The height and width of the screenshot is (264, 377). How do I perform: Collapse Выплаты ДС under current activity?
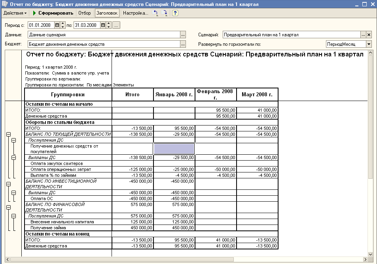click(x=14, y=157)
